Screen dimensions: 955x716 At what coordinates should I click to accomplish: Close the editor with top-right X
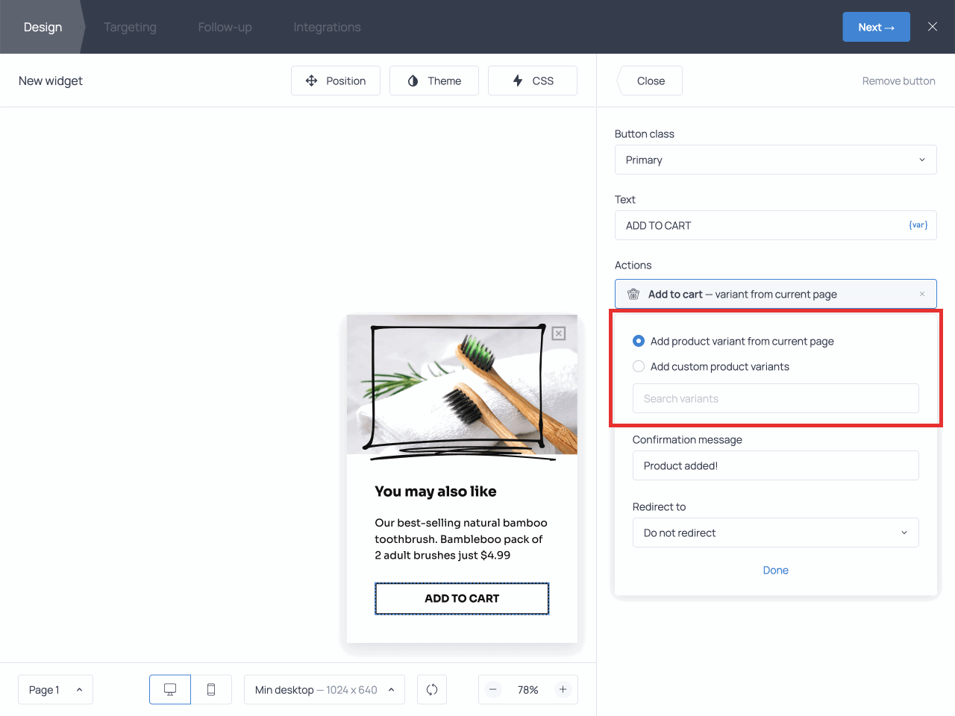click(933, 27)
